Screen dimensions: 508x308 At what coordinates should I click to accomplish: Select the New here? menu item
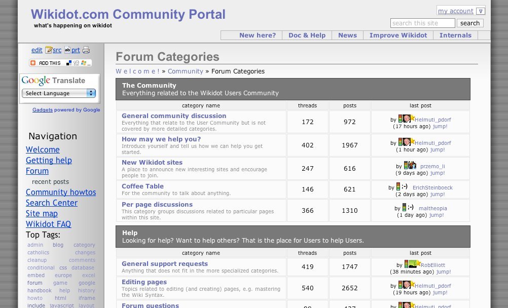(258, 35)
